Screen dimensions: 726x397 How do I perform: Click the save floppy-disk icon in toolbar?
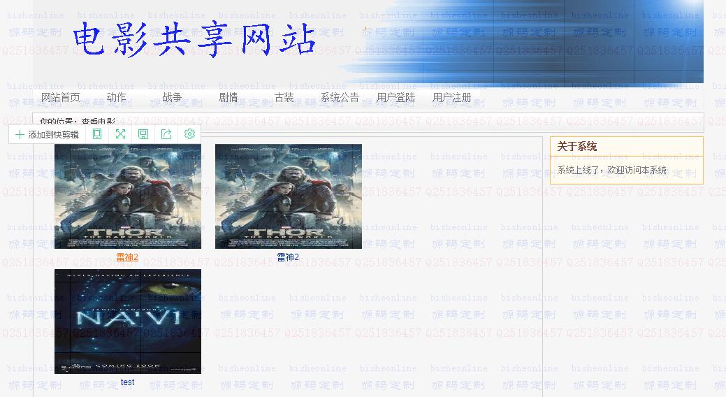(x=143, y=134)
